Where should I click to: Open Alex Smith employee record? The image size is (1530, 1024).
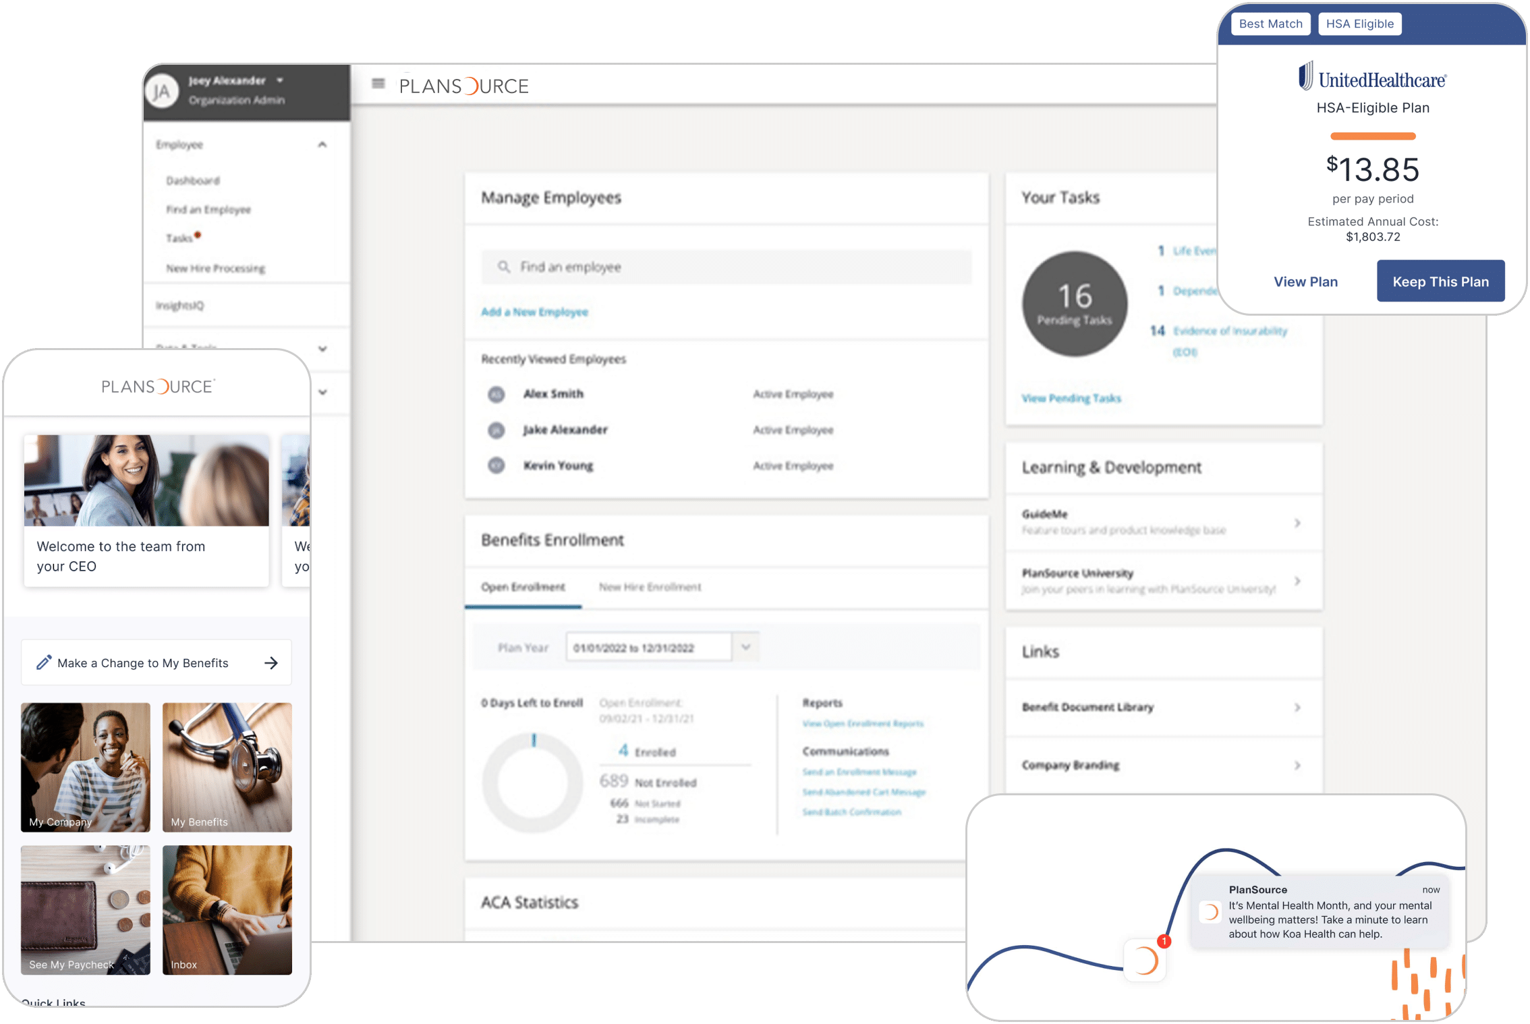(x=553, y=394)
